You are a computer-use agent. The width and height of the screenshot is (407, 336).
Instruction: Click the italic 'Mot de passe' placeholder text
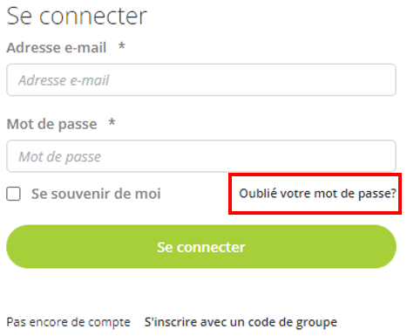pos(59,157)
